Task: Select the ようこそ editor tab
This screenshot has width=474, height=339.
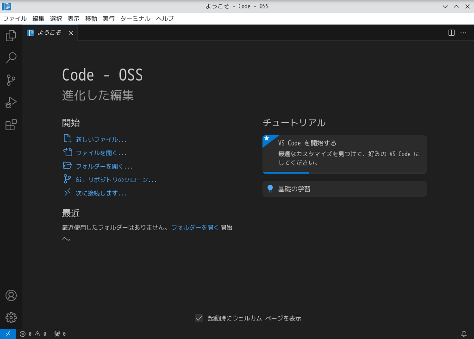Action: [50, 33]
